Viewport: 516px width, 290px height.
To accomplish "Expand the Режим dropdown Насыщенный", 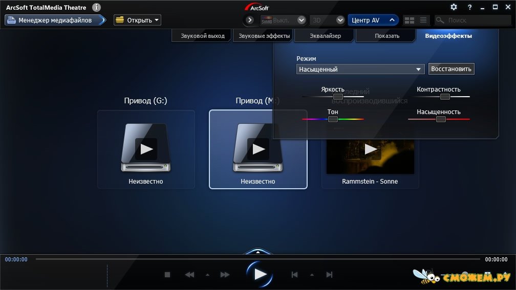I will pyautogui.click(x=419, y=69).
